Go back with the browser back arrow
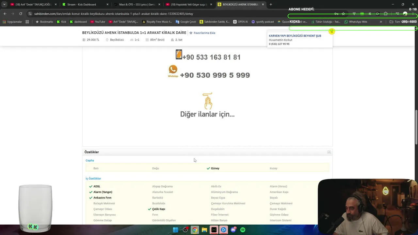 coord(5,14)
